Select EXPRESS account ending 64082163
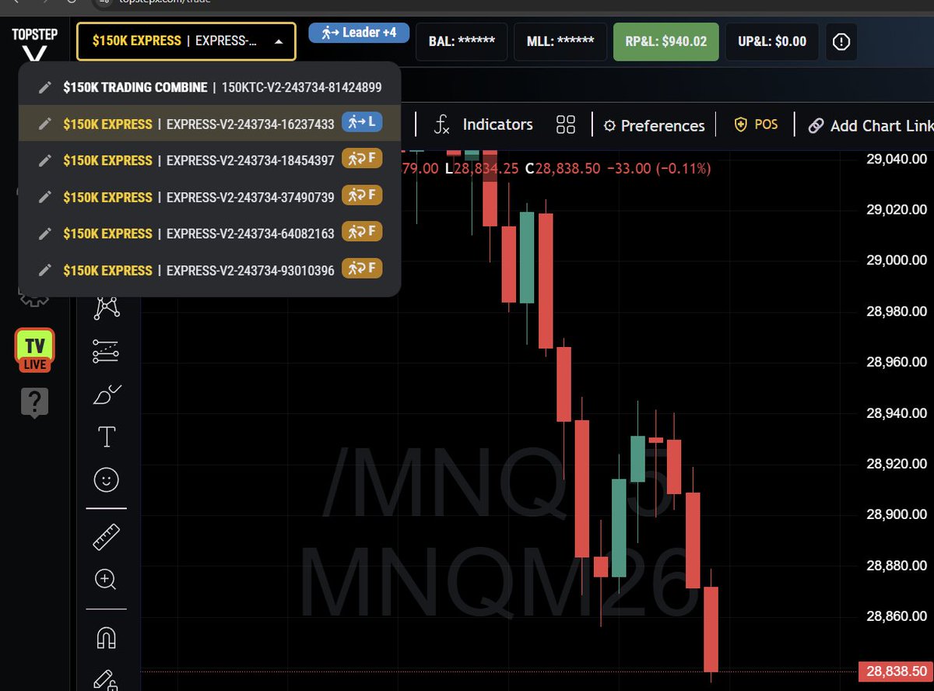Image resolution: width=934 pixels, height=691 pixels. pos(209,233)
